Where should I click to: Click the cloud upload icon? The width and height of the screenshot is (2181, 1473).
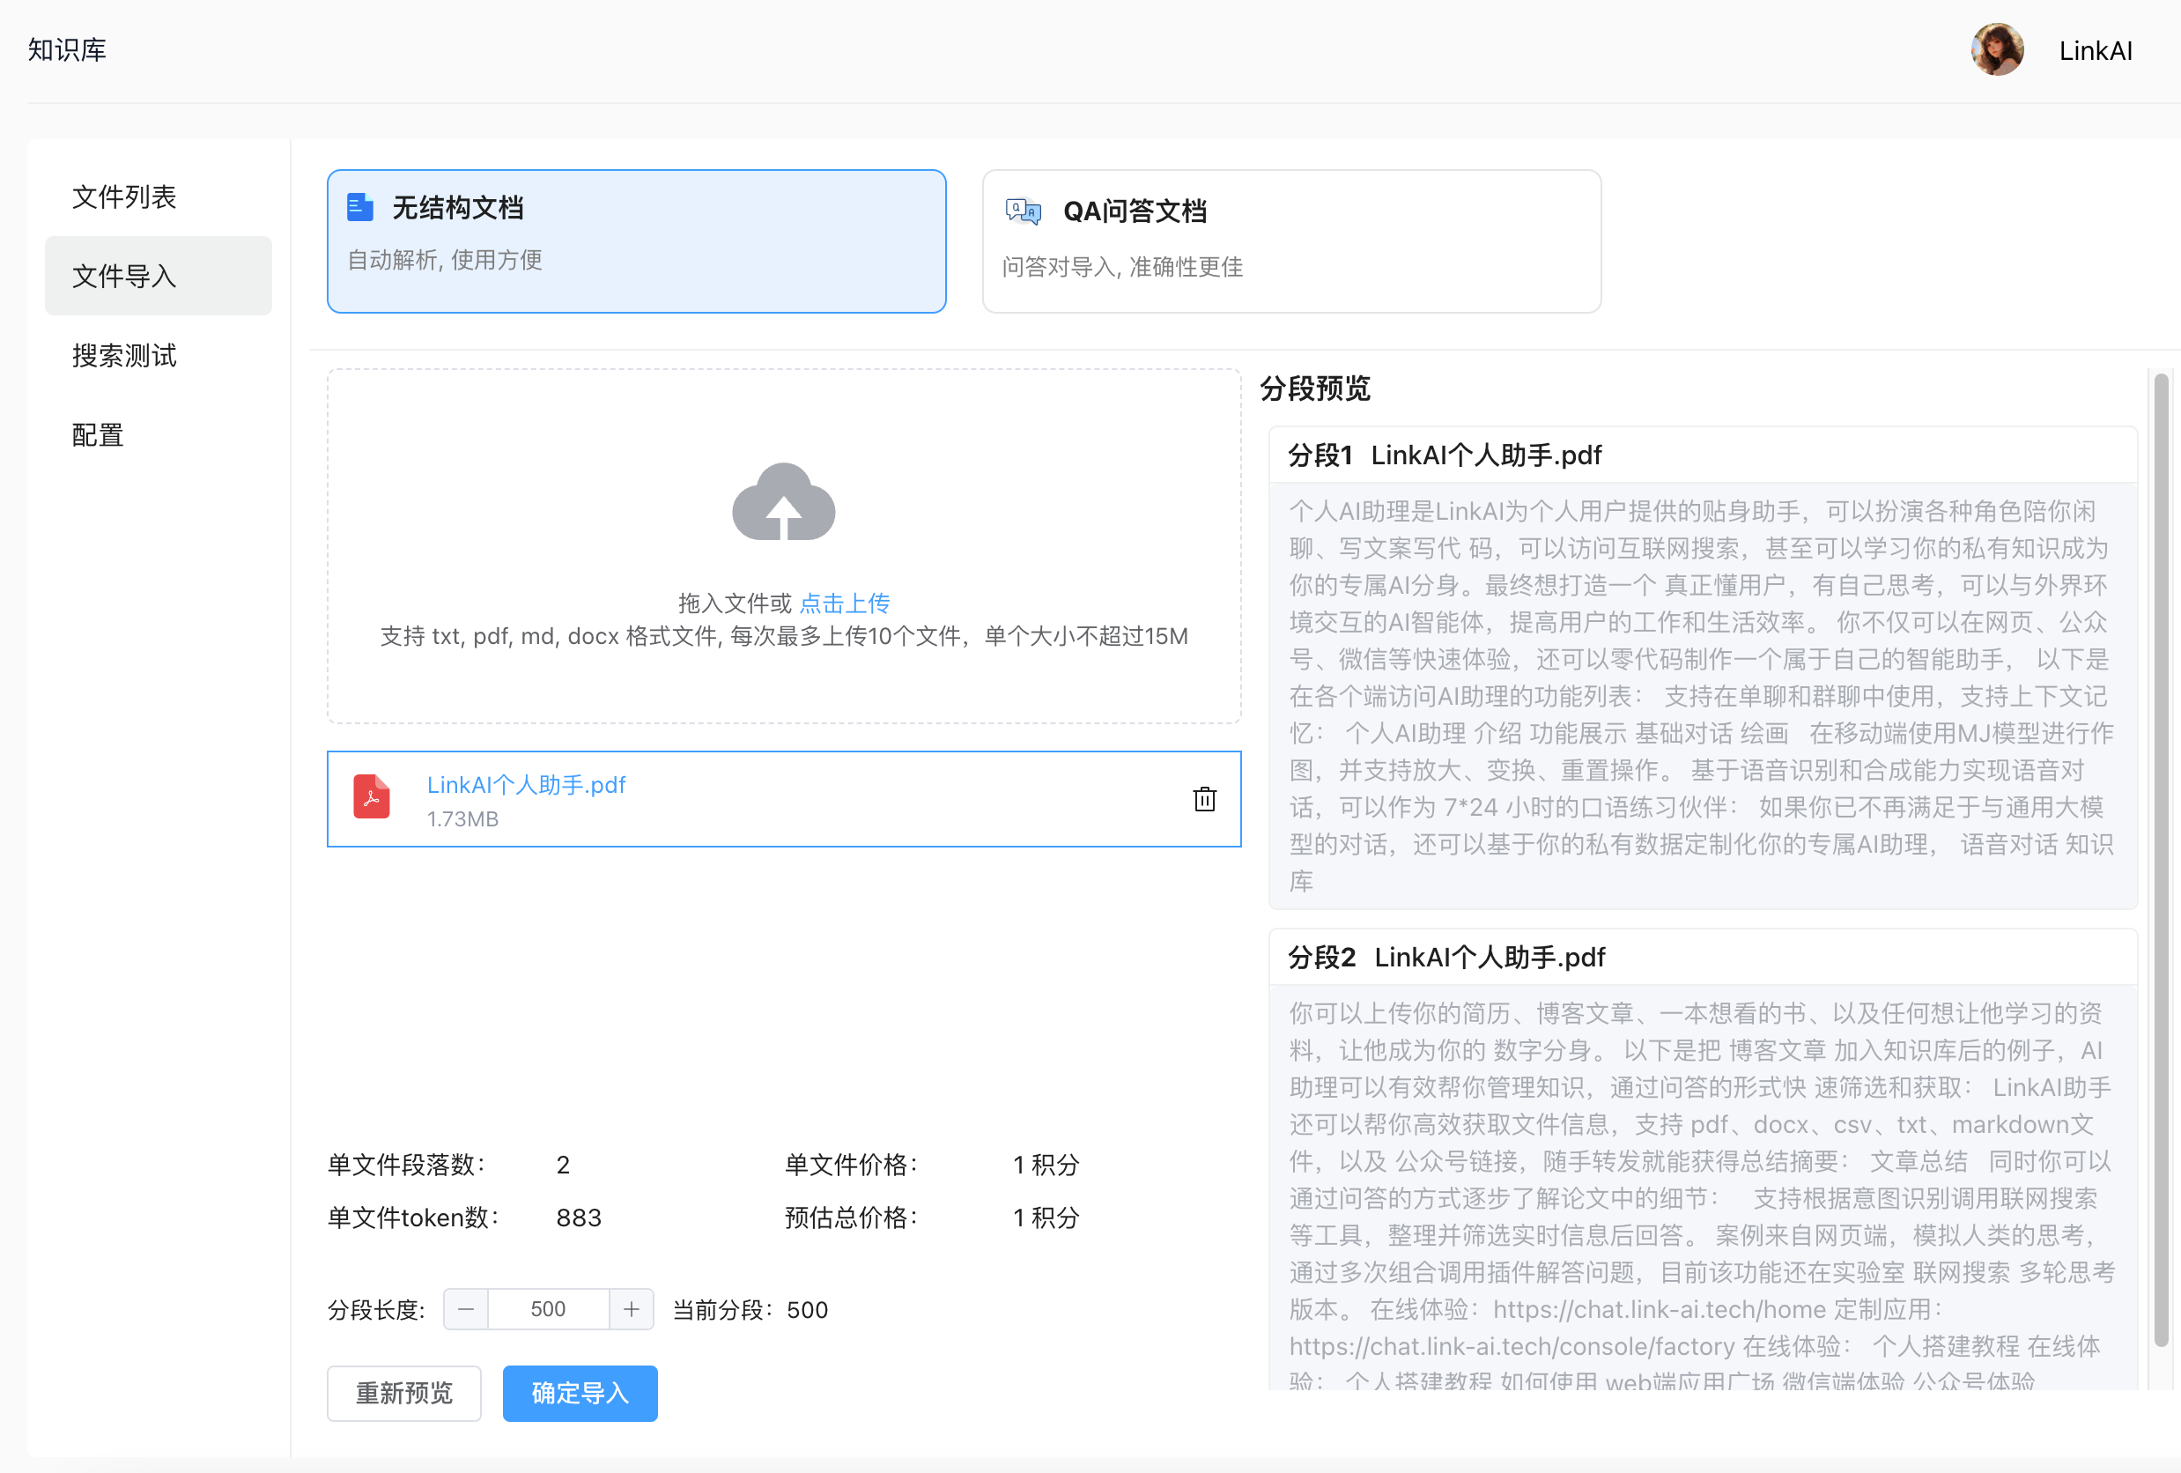[x=784, y=502]
